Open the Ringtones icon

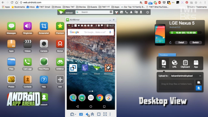(27, 27)
